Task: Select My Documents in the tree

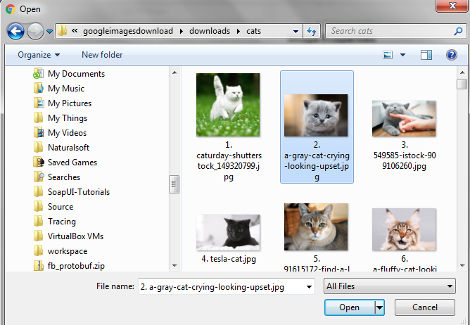Action: [76, 74]
